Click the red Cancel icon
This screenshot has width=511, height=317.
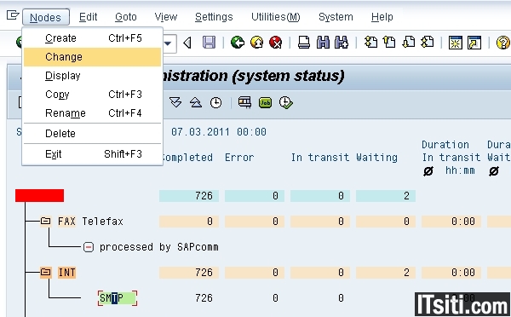(x=276, y=43)
